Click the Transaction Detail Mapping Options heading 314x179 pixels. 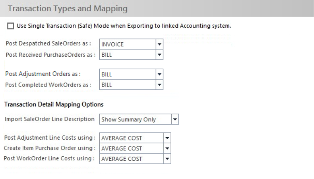[54, 104]
